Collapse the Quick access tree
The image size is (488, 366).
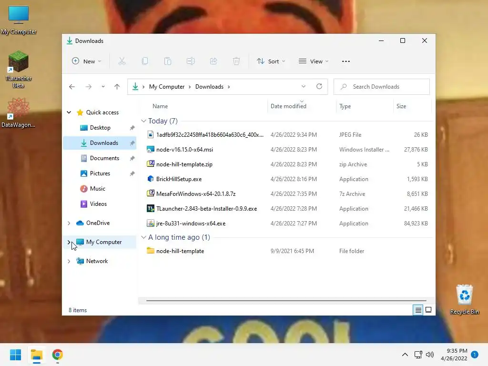click(x=69, y=112)
